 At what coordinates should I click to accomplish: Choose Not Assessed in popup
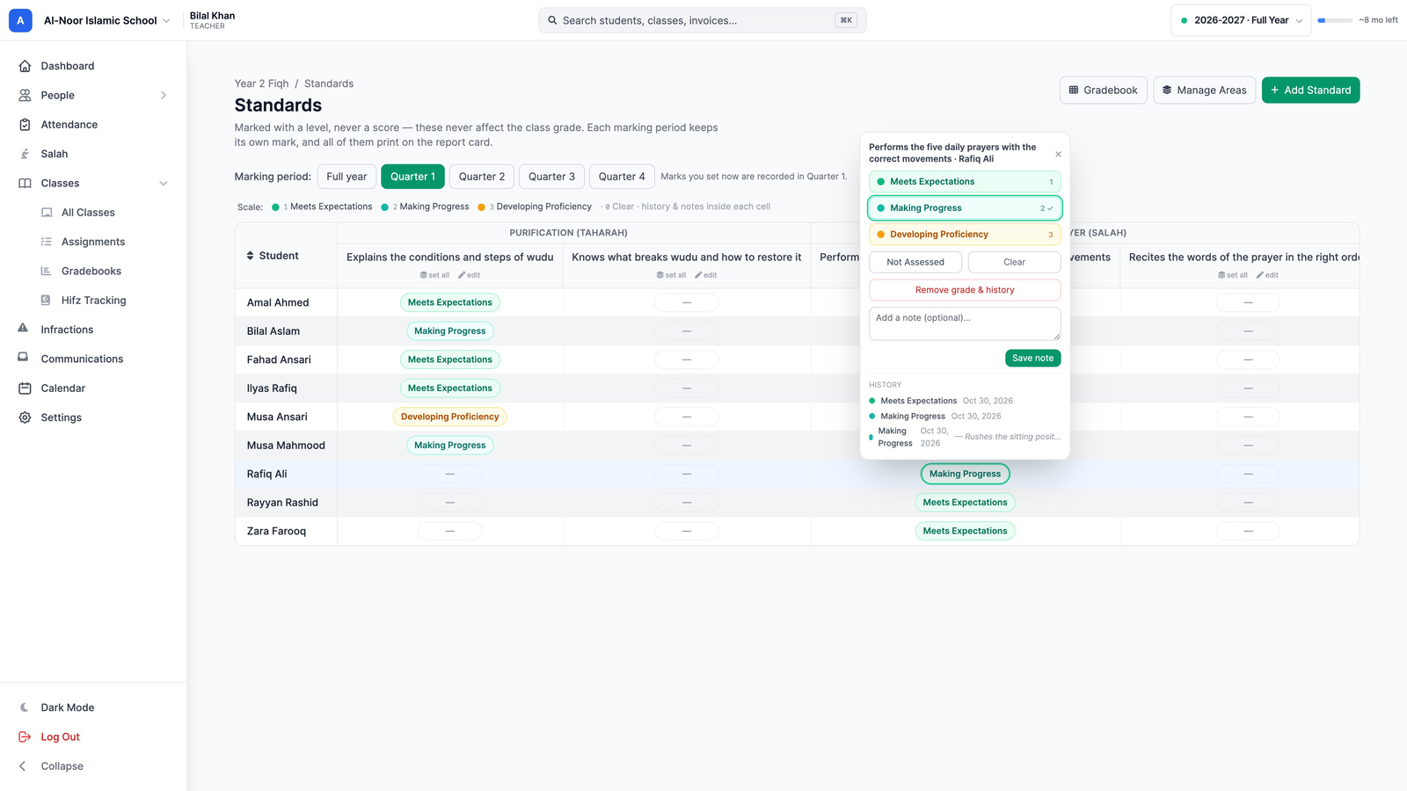tap(915, 262)
